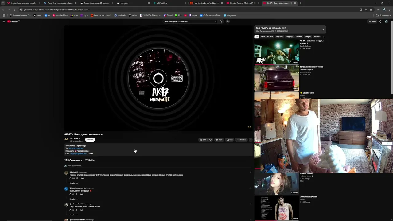Expand the Next ГАМОРА playlist panel

tap(323, 29)
